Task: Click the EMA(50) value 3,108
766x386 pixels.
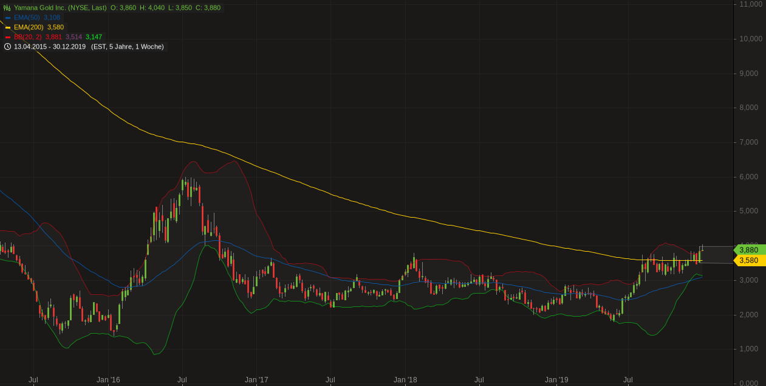Action: coord(52,18)
